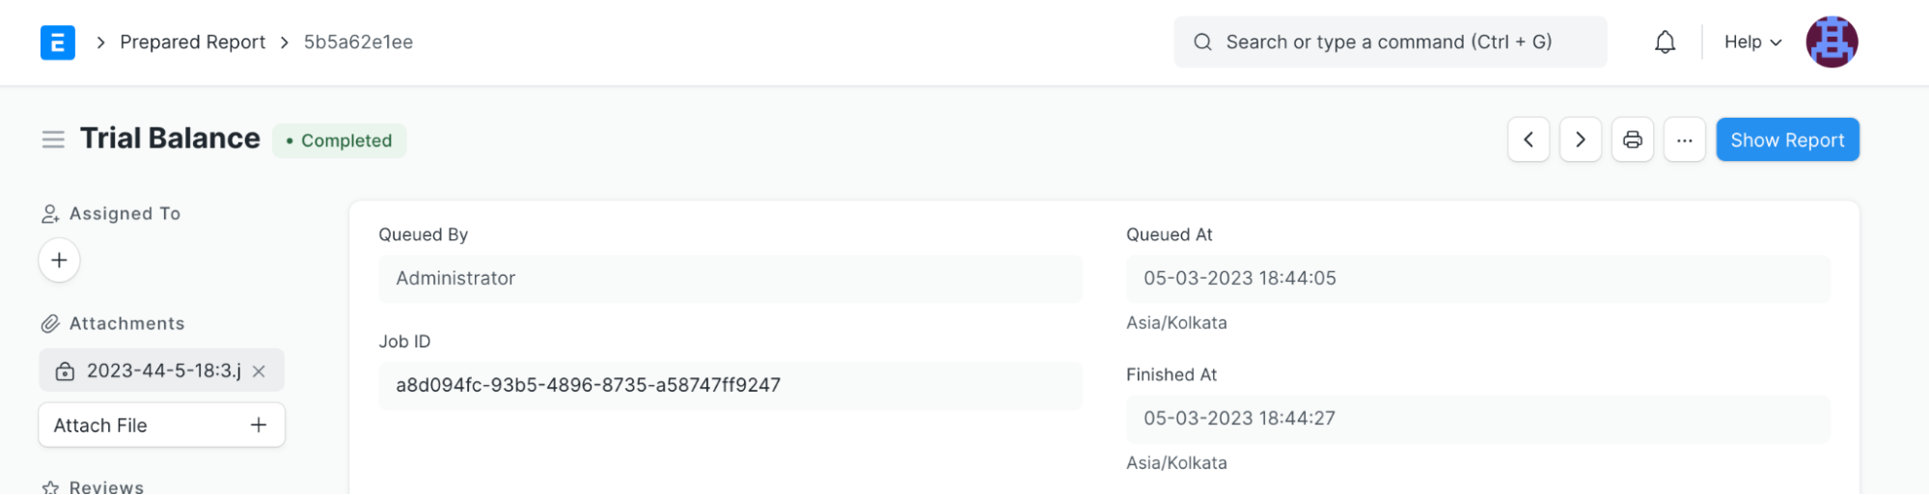1929x495 pixels.
Task: Open the user avatar menu
Action: (1832, 42)
